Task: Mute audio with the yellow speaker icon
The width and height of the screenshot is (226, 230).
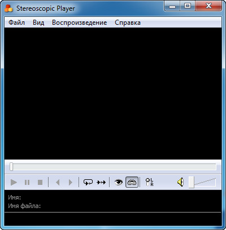Action: point(180,182)
